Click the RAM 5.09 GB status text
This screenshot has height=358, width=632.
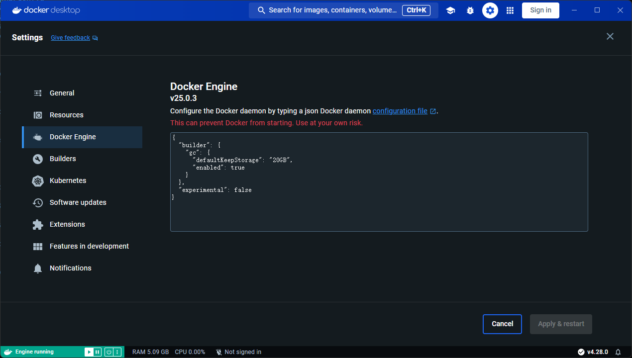click(150, 352)
